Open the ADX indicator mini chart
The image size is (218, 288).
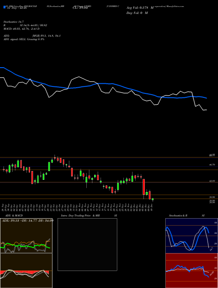click(x=26, y=236)
